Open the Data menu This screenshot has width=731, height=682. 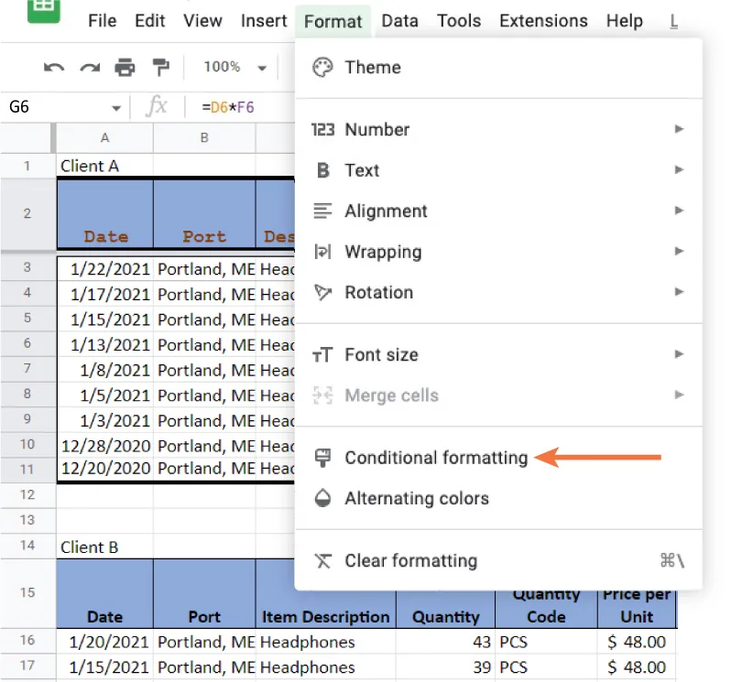[399, 20]
